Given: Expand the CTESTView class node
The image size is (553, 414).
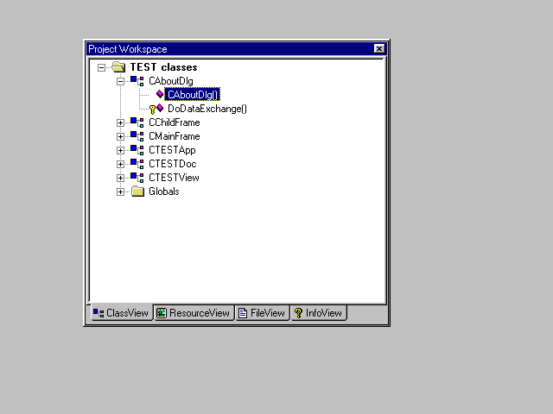Looking at the screenshot, I should pos(121,178).
